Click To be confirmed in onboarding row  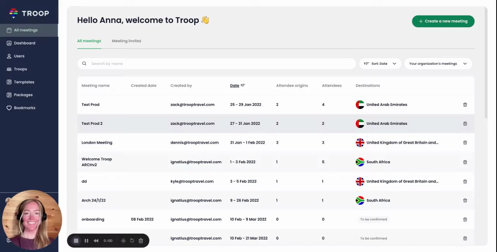pyautogui.click(x=374, y=219)
